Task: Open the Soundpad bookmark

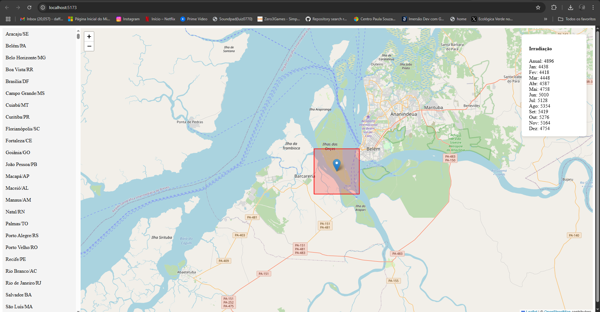Action: [232, 19]
